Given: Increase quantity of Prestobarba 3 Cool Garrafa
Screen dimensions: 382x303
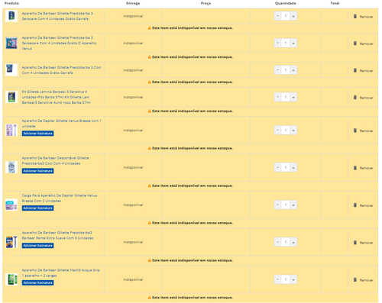Looking at the screenshot, I should [293, 70].
